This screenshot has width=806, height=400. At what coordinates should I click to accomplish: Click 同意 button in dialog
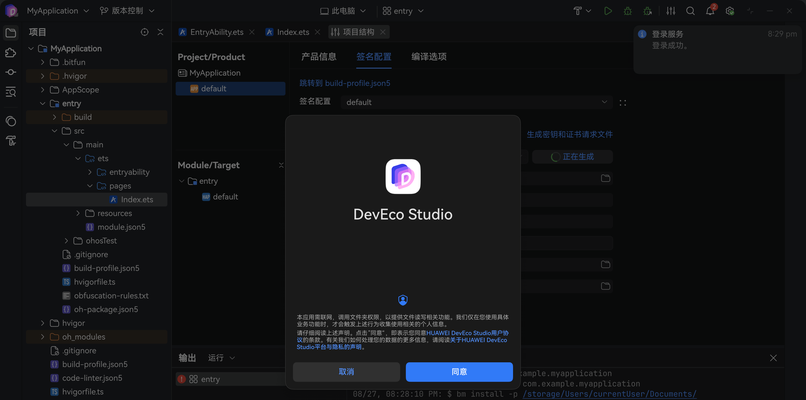tap(459, 372)
